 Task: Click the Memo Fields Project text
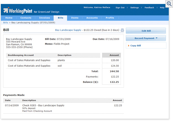[57, 44]
